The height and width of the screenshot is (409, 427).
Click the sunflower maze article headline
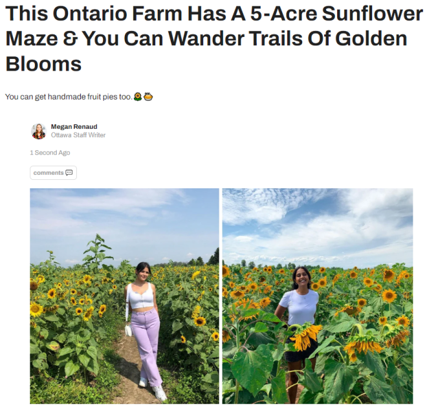coord(213,38)
